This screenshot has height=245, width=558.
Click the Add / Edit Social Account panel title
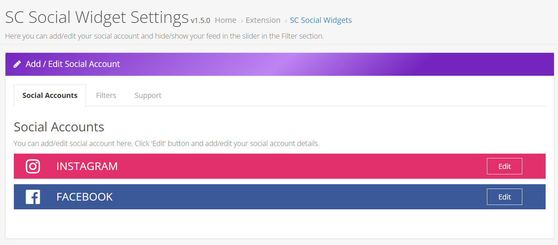point(73,64)
